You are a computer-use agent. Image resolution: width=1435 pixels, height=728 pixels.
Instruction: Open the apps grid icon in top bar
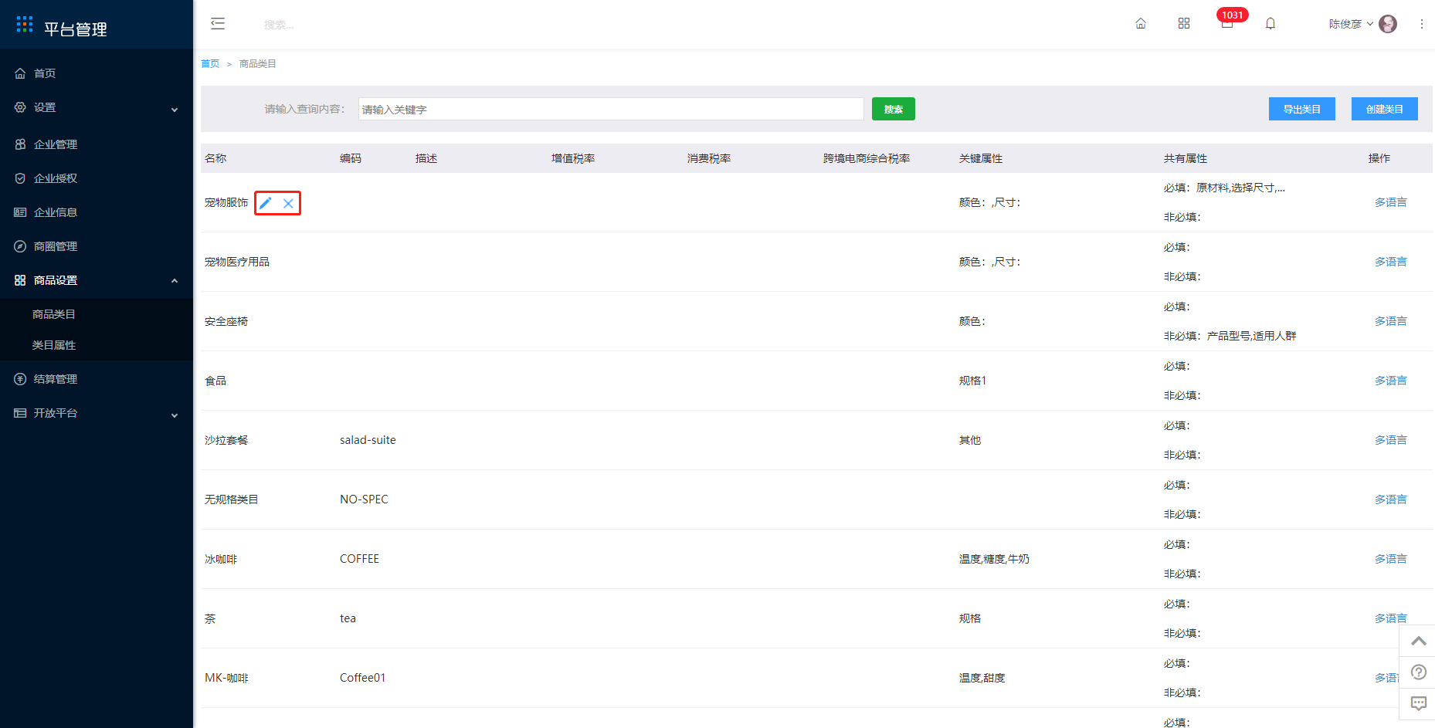1184,23
